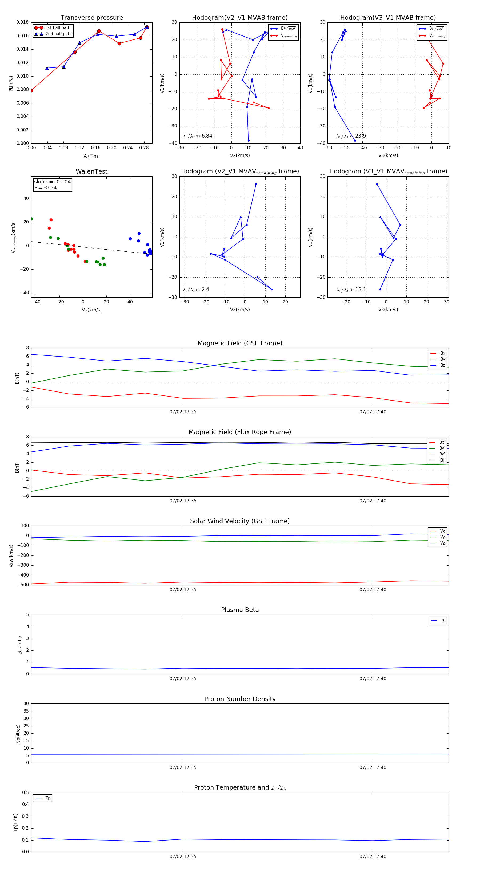Click "07/02 17:40" tick under Plasma Beta plot
Screen dimensions: 480x880
373,678
